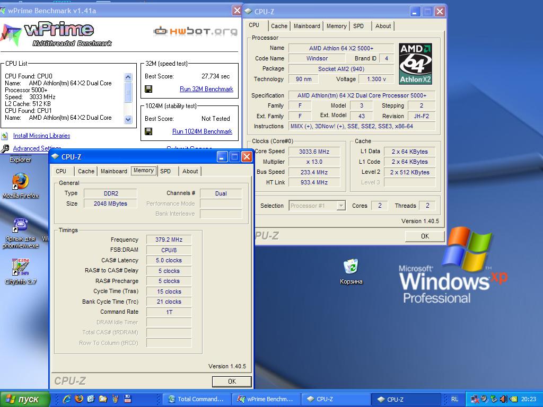The image size is (543, 407).
Task: Click the Command Rate value 1T
Action: coord(169,312)
